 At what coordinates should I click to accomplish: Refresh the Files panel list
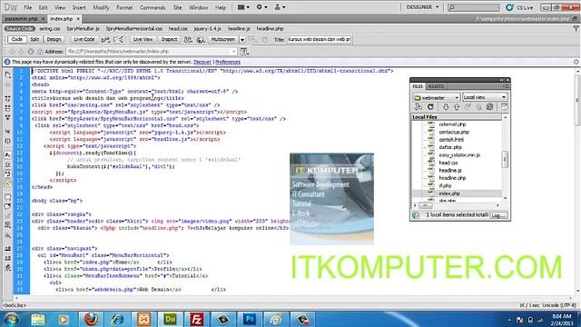pos(430,107)
